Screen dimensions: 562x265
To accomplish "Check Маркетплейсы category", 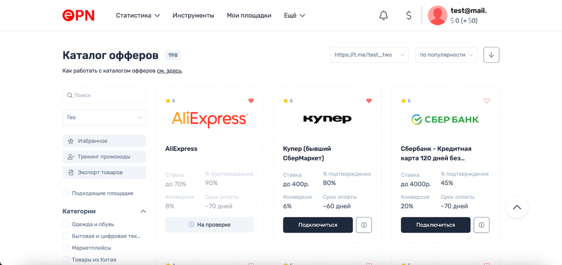I will point(66,248).
